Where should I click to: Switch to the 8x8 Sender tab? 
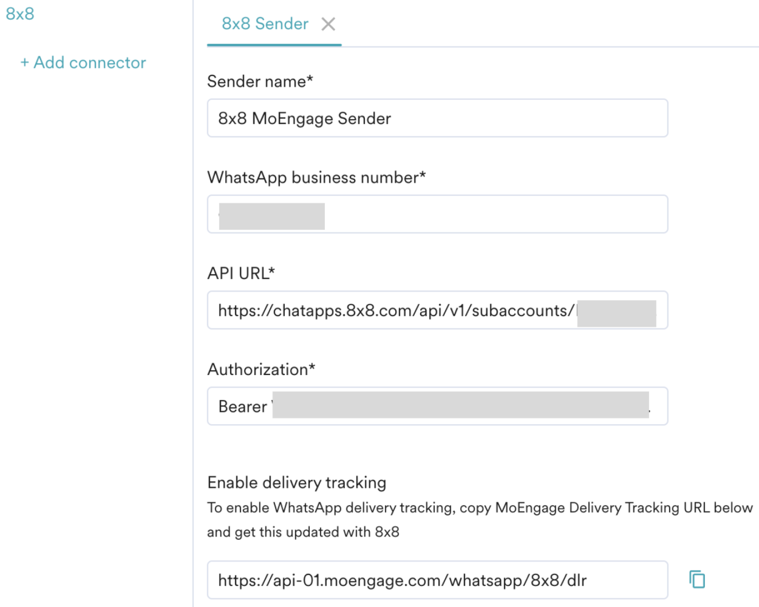point(265,24)
